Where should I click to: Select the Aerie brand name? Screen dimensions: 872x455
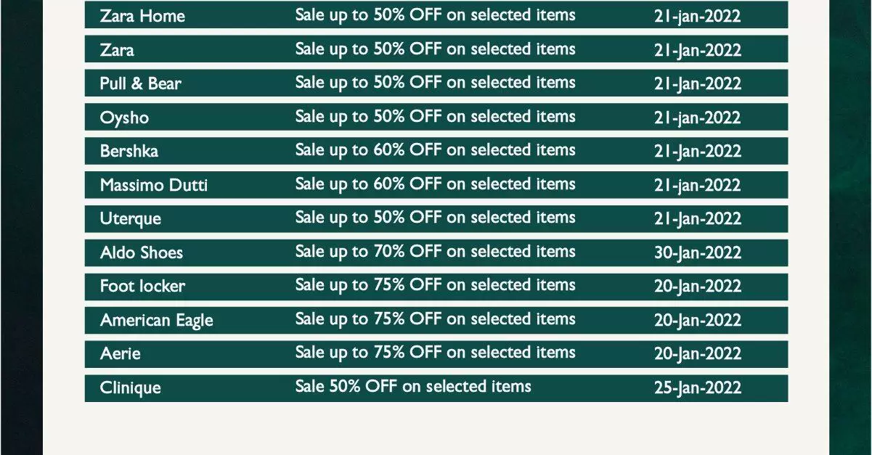click(x=121, y=353)
